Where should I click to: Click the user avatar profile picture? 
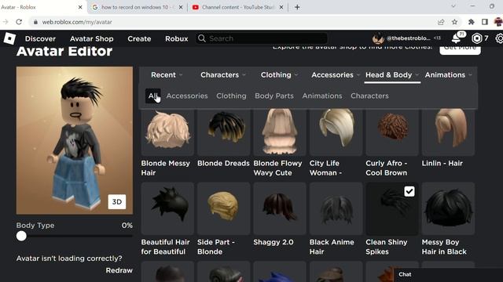tap(378, 38)
